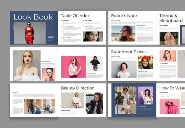Click the "Look Book" cover title
Image resolution: width=185 pixels, height=128 pixels.
33,17
